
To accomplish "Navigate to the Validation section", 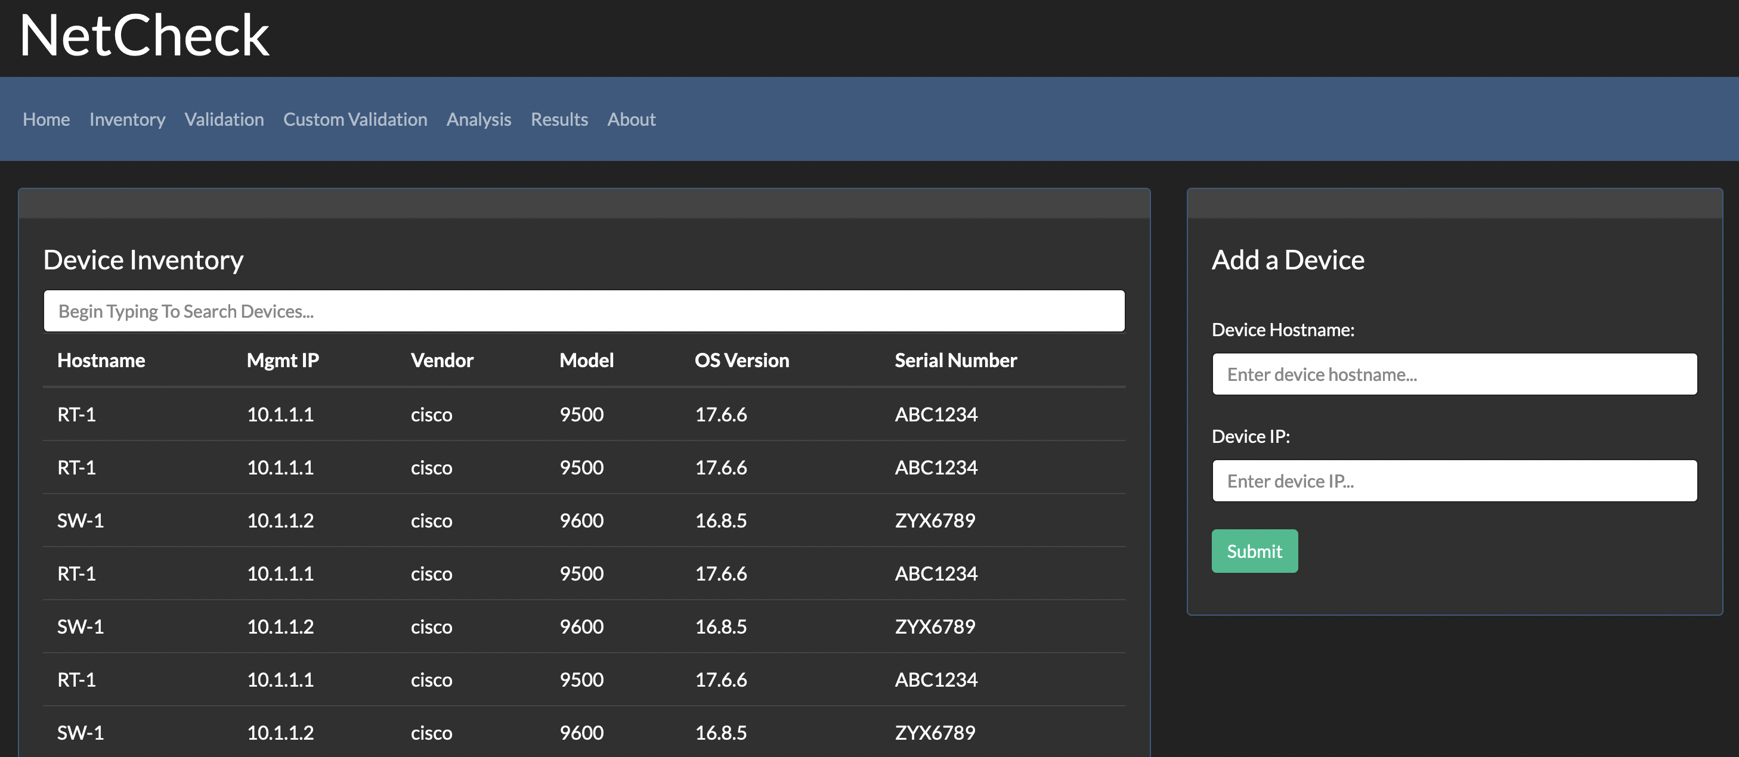I will point(224,119).
